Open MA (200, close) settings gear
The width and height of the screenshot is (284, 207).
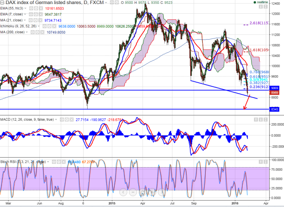[x=37, y=32]
